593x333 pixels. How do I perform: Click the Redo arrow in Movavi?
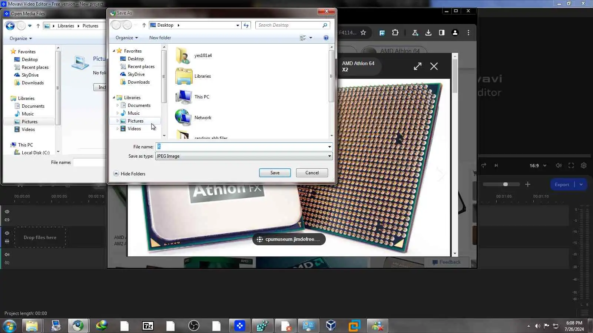484,165
